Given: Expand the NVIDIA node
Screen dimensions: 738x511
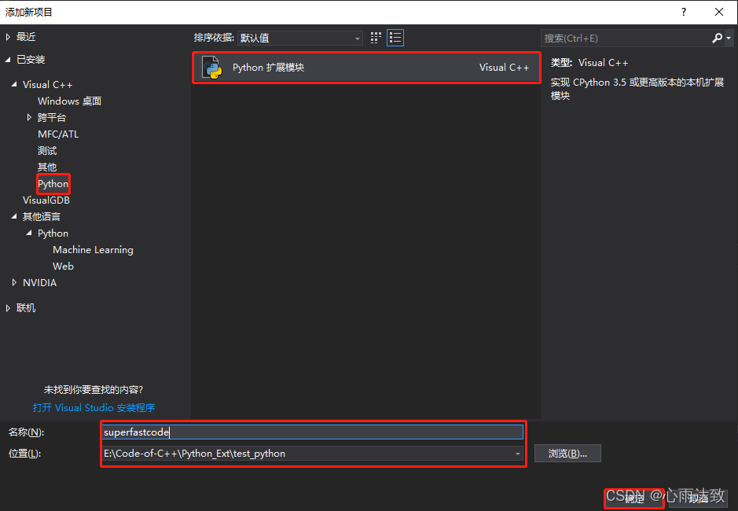Looking at the screenshot, I should (x=14, y=282).
